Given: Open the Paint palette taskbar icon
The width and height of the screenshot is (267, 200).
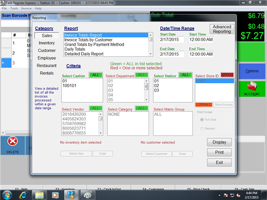Looking at the screenshot, I should [88, 195].
